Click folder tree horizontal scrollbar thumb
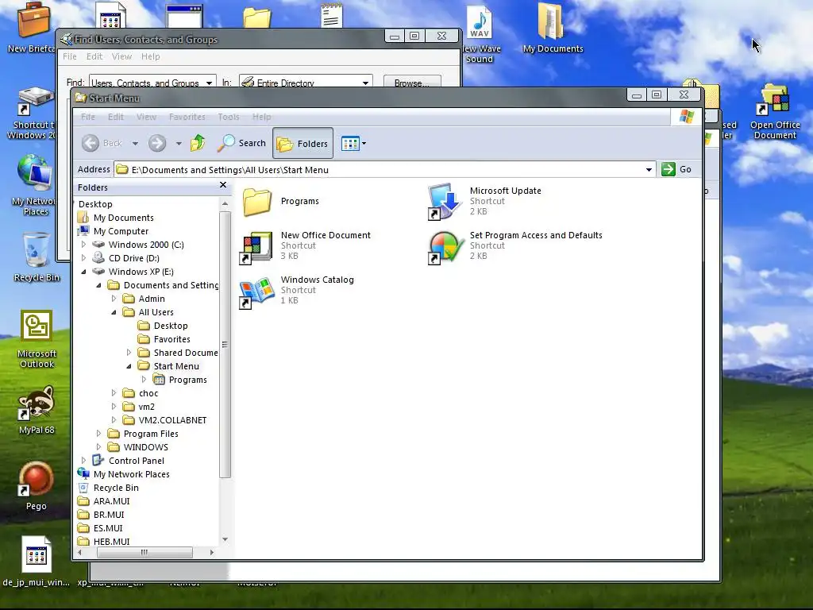The width and height of the screenshot is (813, 610). pyautogui.click(x=144, y=553)
